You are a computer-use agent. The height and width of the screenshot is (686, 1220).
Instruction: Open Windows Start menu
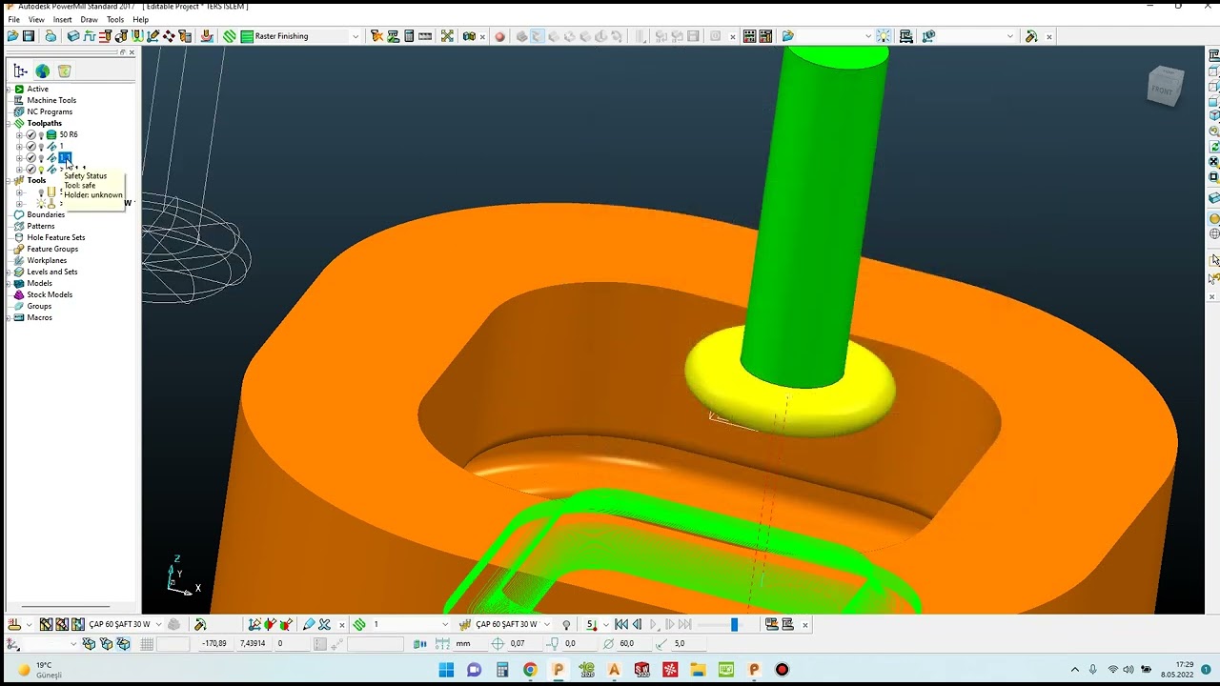point(446,670)
